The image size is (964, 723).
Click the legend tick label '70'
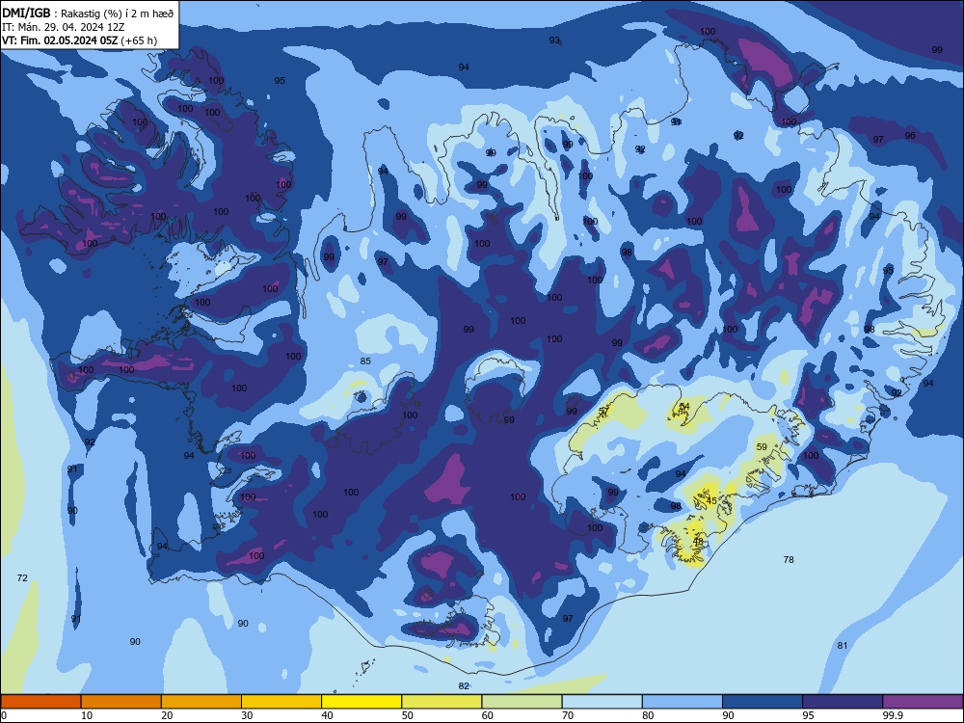click(568, 715)
